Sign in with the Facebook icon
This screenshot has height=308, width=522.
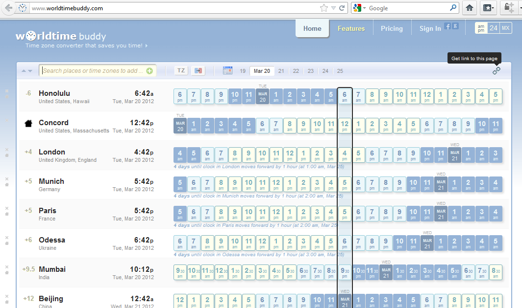pos(448,26)
